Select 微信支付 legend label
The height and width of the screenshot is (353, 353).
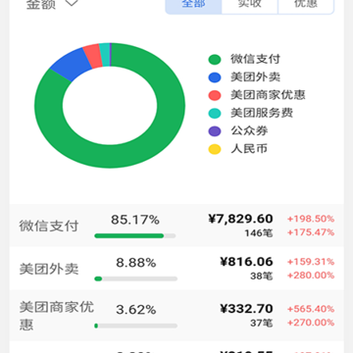(x=255, y=59)
